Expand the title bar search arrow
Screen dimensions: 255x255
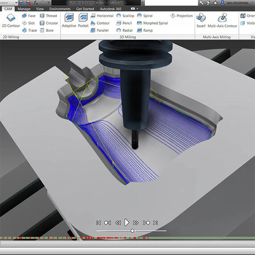pos(143,3)
